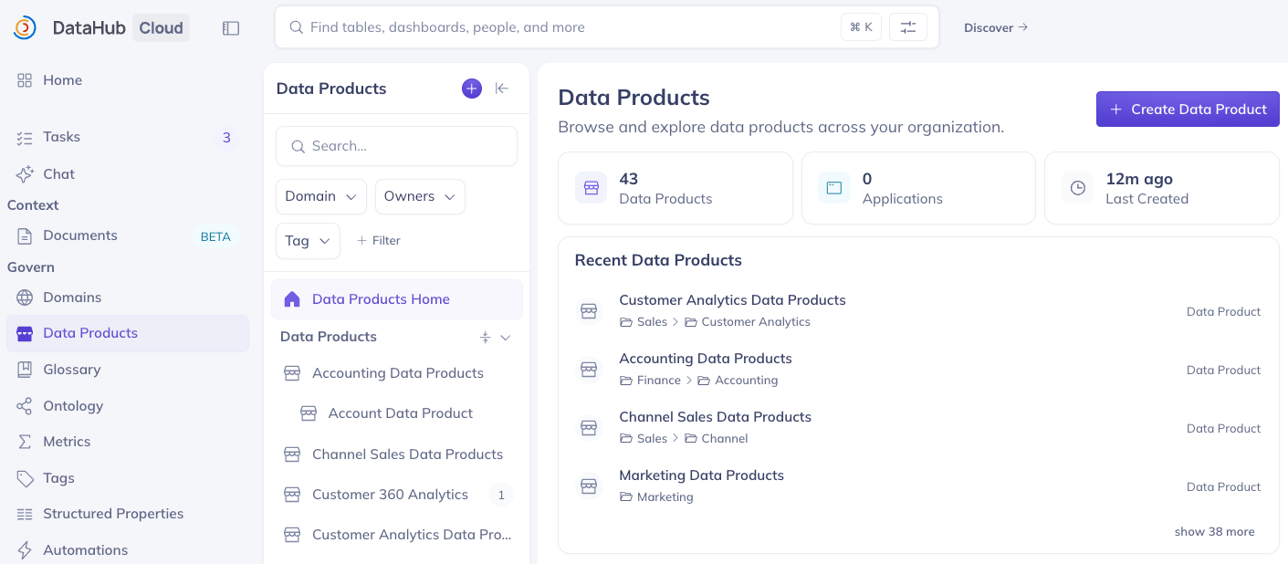Click the Discover link

[x=996, y=28]
